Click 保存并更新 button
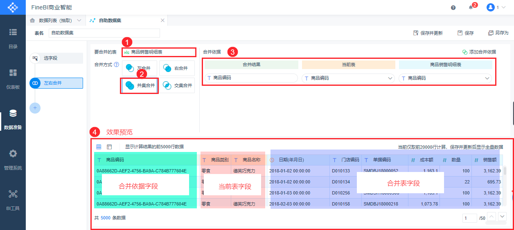This screenshot has width=514, height=230. click(428, 33)
